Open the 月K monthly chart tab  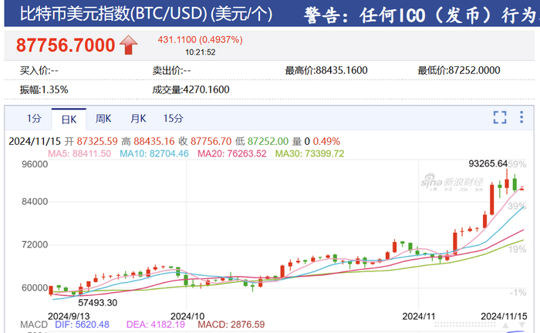tap(138, 119)
